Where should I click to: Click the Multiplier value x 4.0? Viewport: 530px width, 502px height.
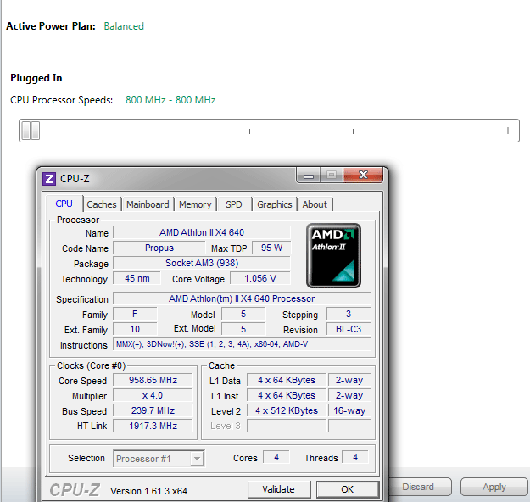tap(153, 395)
